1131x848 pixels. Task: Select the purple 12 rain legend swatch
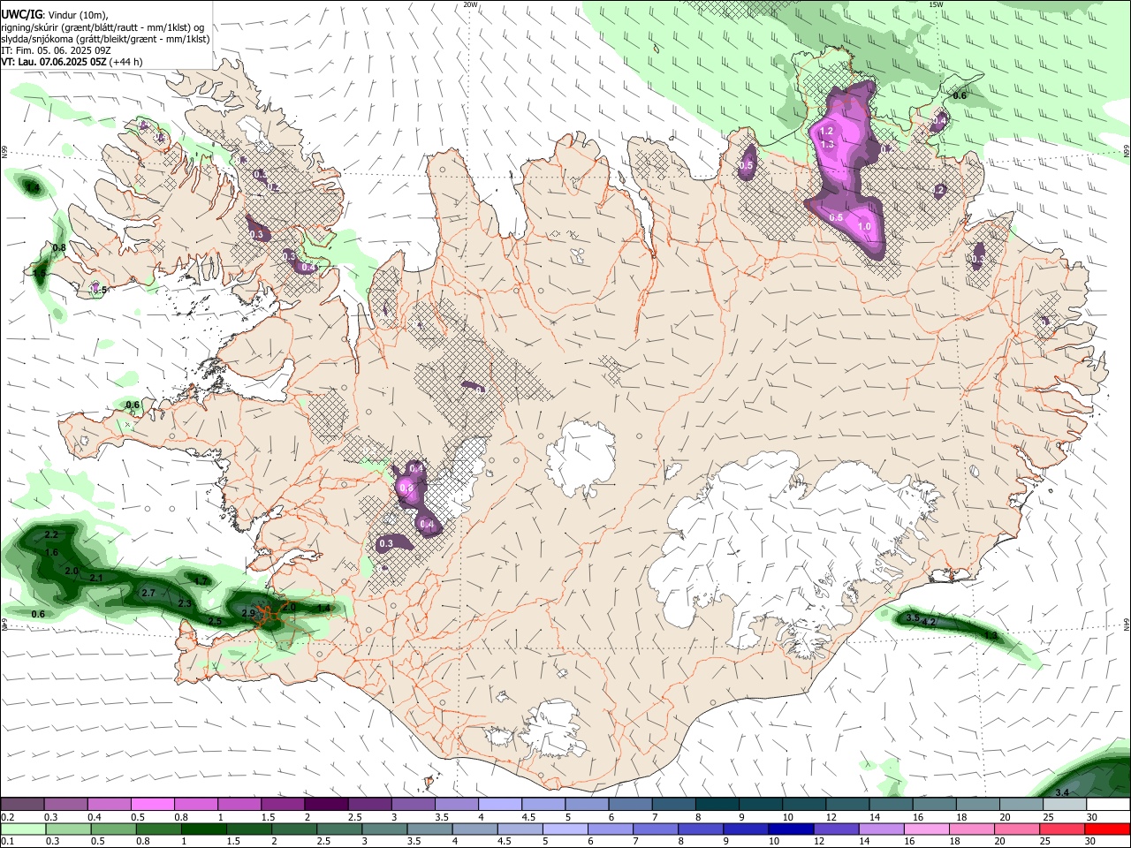pos(837,829)
